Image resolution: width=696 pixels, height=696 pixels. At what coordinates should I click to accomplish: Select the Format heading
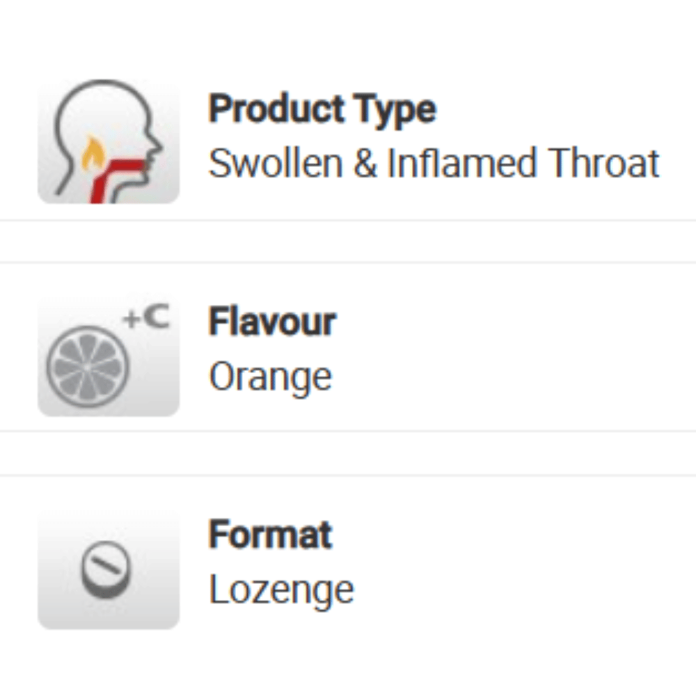(x=270, y=535)
